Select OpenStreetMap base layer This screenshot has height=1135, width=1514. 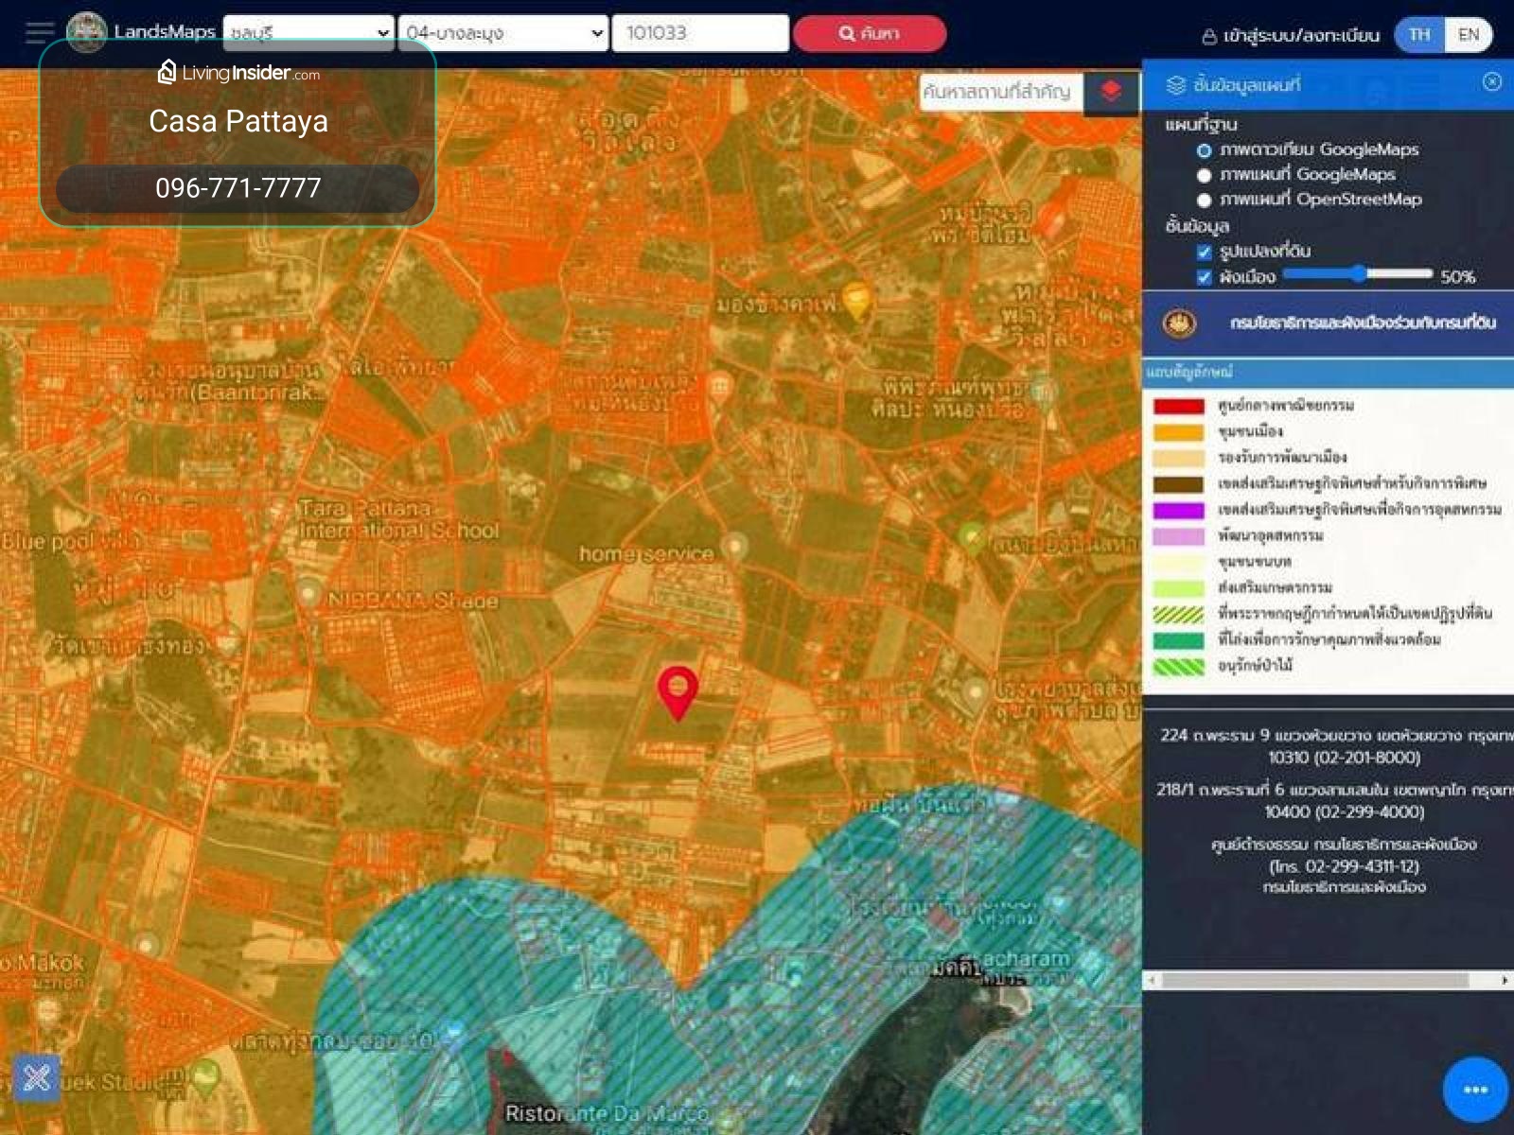tap(1204, 200)
